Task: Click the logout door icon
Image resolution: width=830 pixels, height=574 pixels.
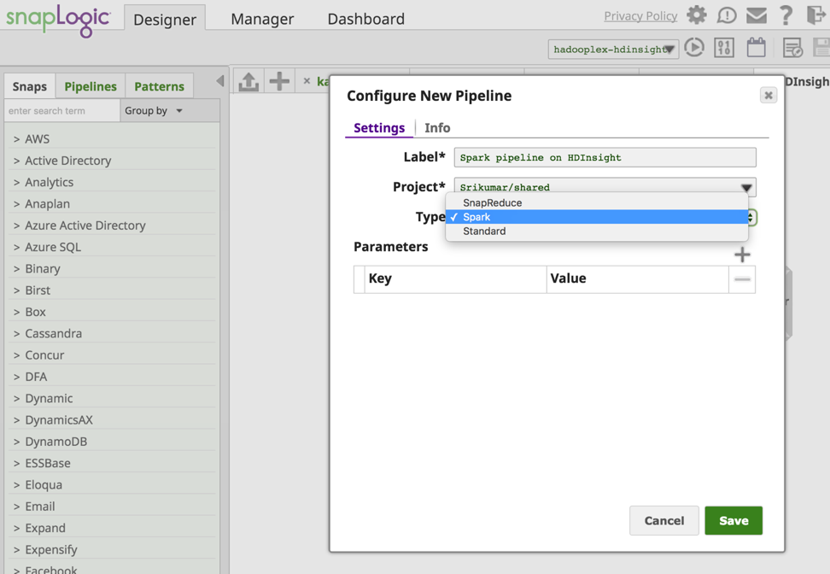Action: [816, 15]
